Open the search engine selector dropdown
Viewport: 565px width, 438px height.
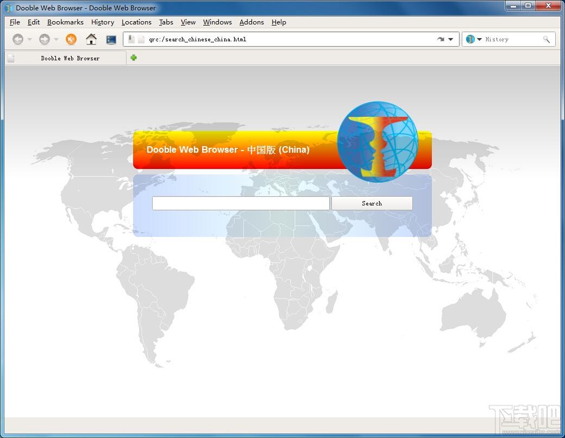(x=479, y=39)
